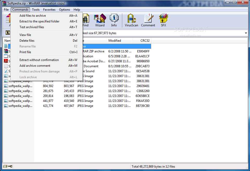Click the WinRAR icon in the title bar
This screenshot has width=250, height=171.
[3, 3]
